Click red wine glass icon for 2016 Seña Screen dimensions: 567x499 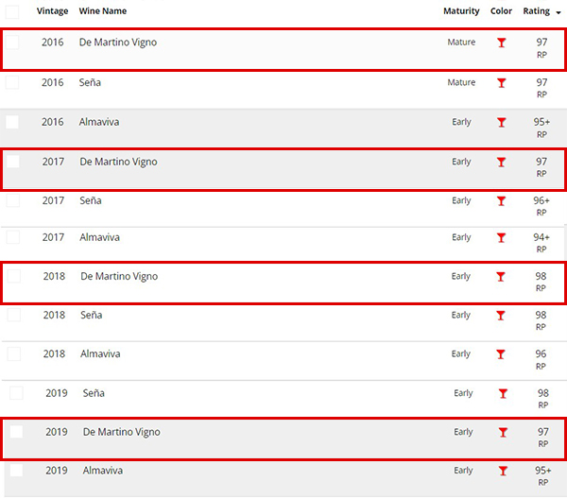(501, 83)
